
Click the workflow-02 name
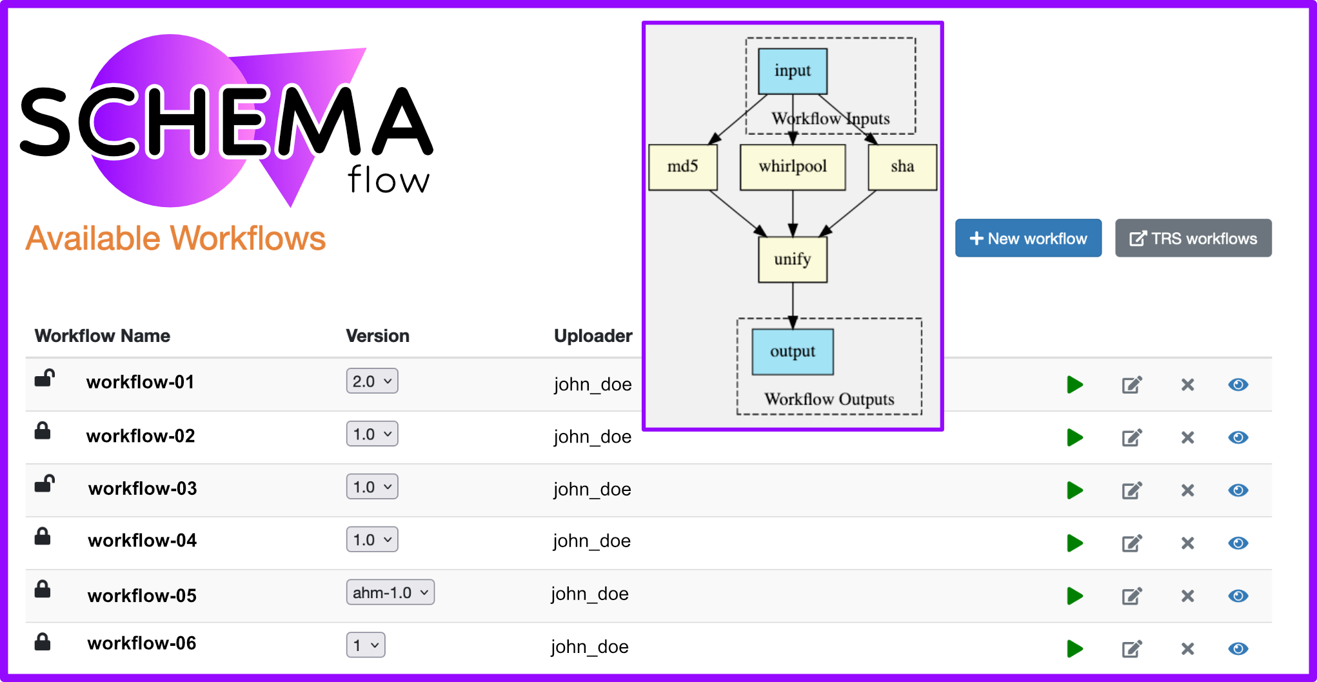pos(141,436)
